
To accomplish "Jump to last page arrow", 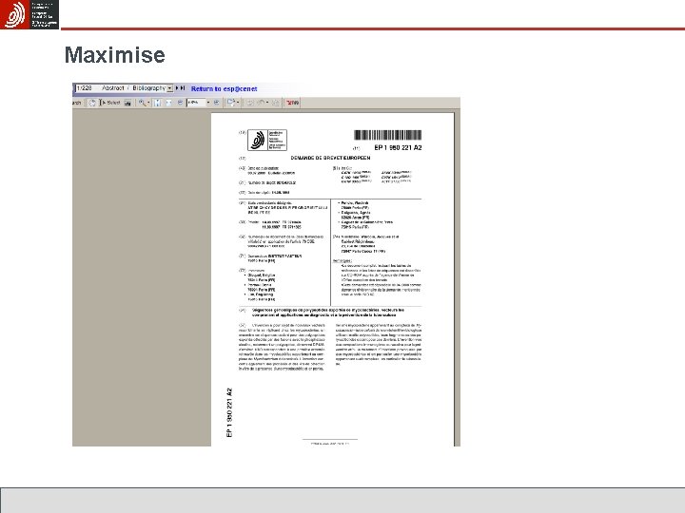I will 183,88.
